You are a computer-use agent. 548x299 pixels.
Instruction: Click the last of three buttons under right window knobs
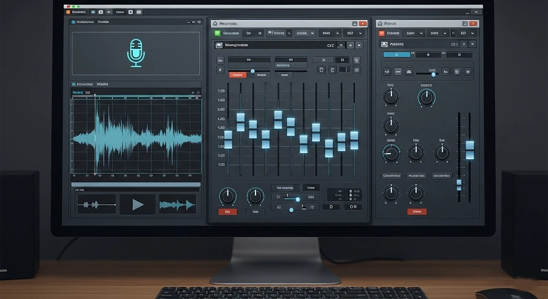(x=442, y=175)
